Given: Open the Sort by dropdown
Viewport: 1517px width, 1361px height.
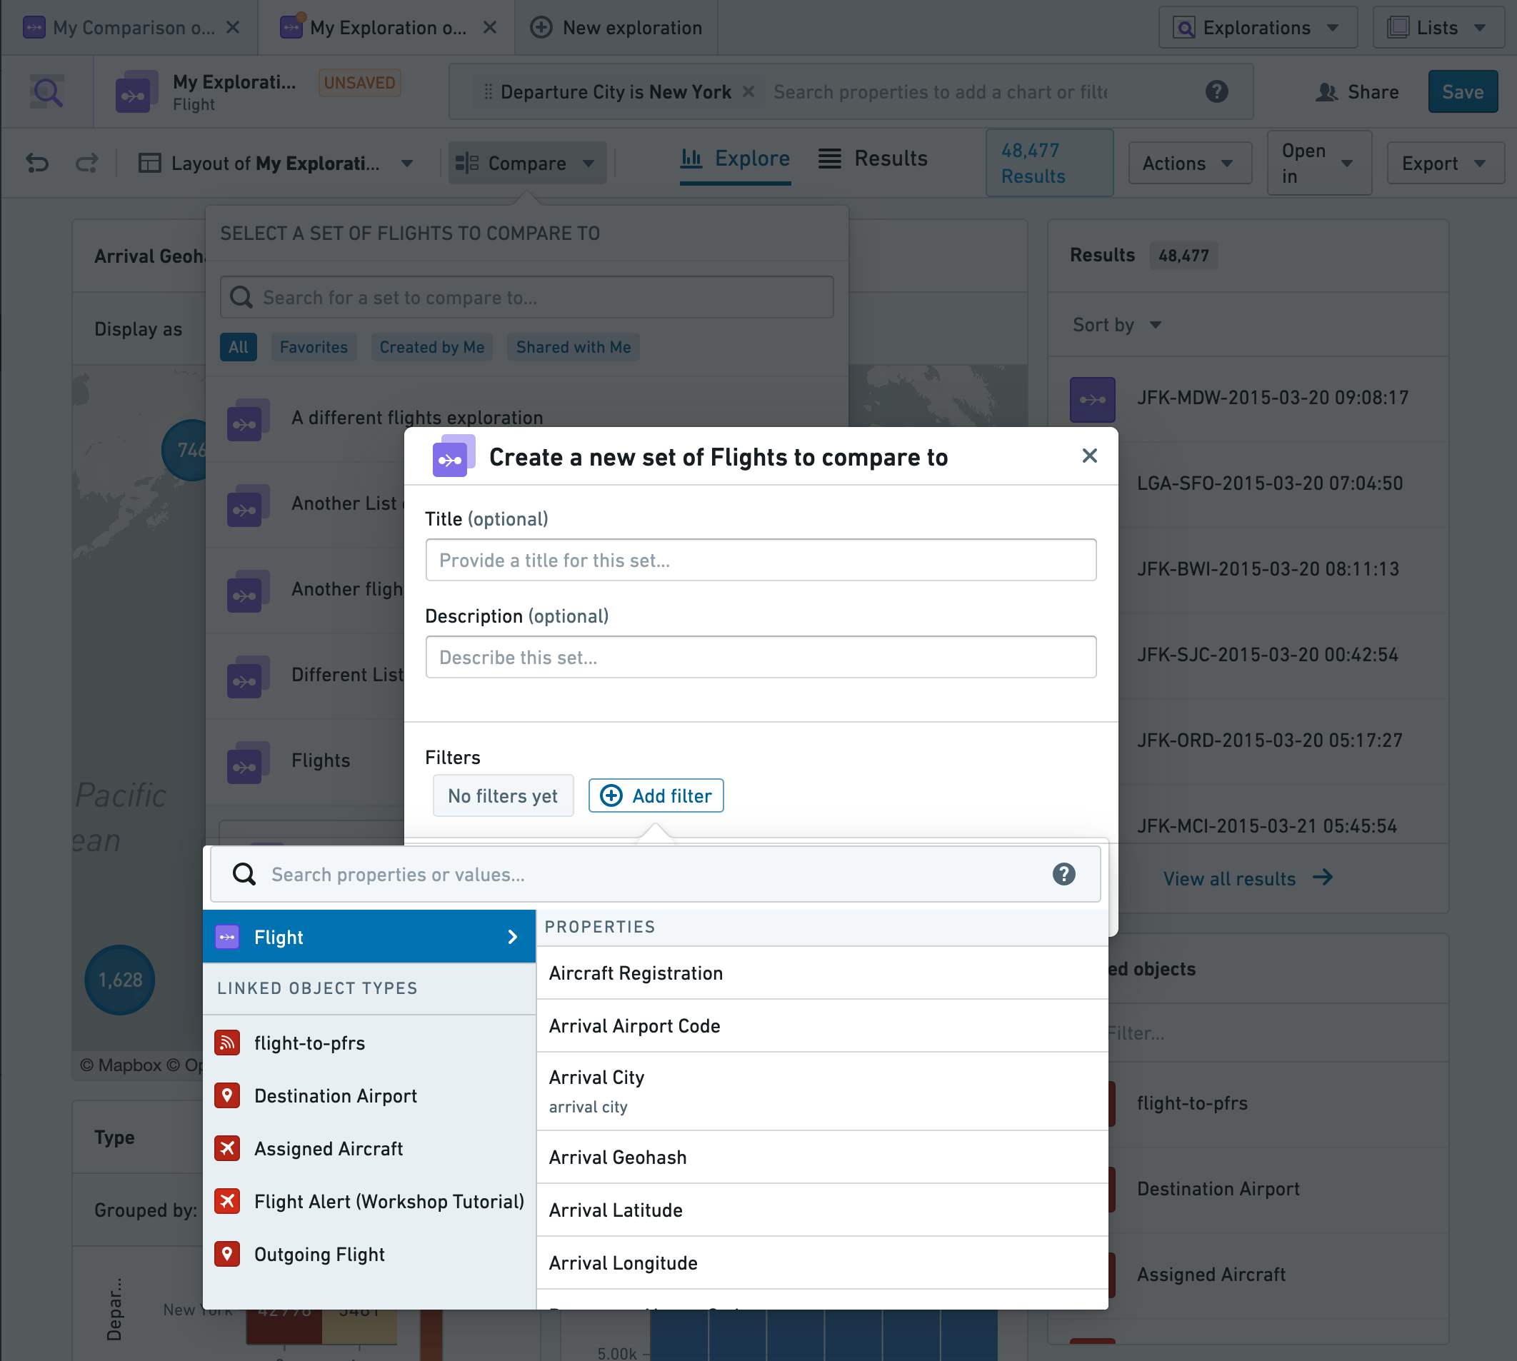Looking at the screenshot, I should tap(1117, 325).
